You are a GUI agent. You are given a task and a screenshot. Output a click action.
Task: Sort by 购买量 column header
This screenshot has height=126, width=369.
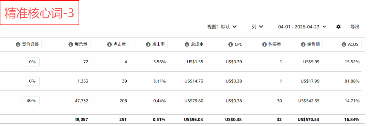[x=275, y=44]
